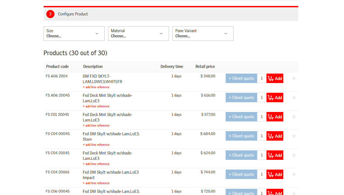The height and width of the screenshot is (195, 344).
Task: Create client quote for FS C04 2004S
Action: (x=241, y=155)
